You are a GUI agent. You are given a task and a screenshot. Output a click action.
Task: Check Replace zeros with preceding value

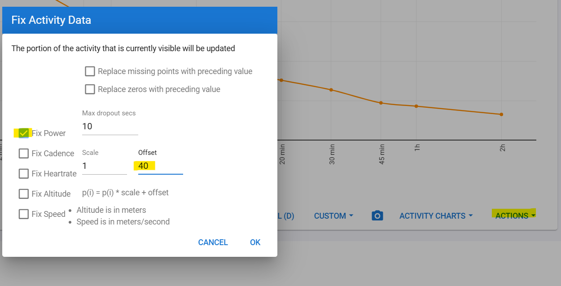coord(90,89)
